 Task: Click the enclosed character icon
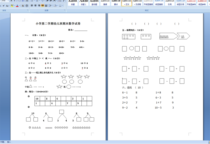[27, 6]
